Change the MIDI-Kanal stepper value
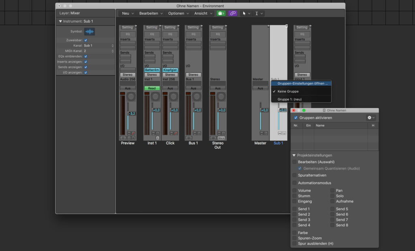 click(113, 51)
